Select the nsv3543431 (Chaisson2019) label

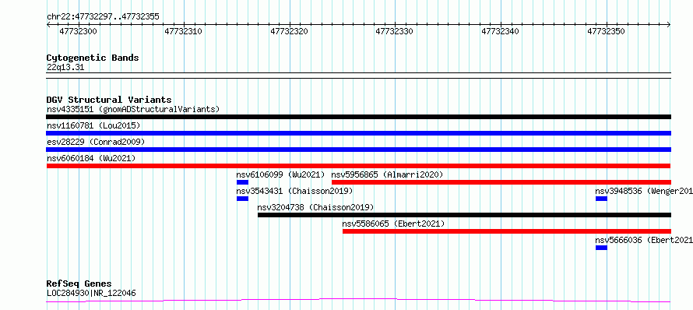(294, 191)
